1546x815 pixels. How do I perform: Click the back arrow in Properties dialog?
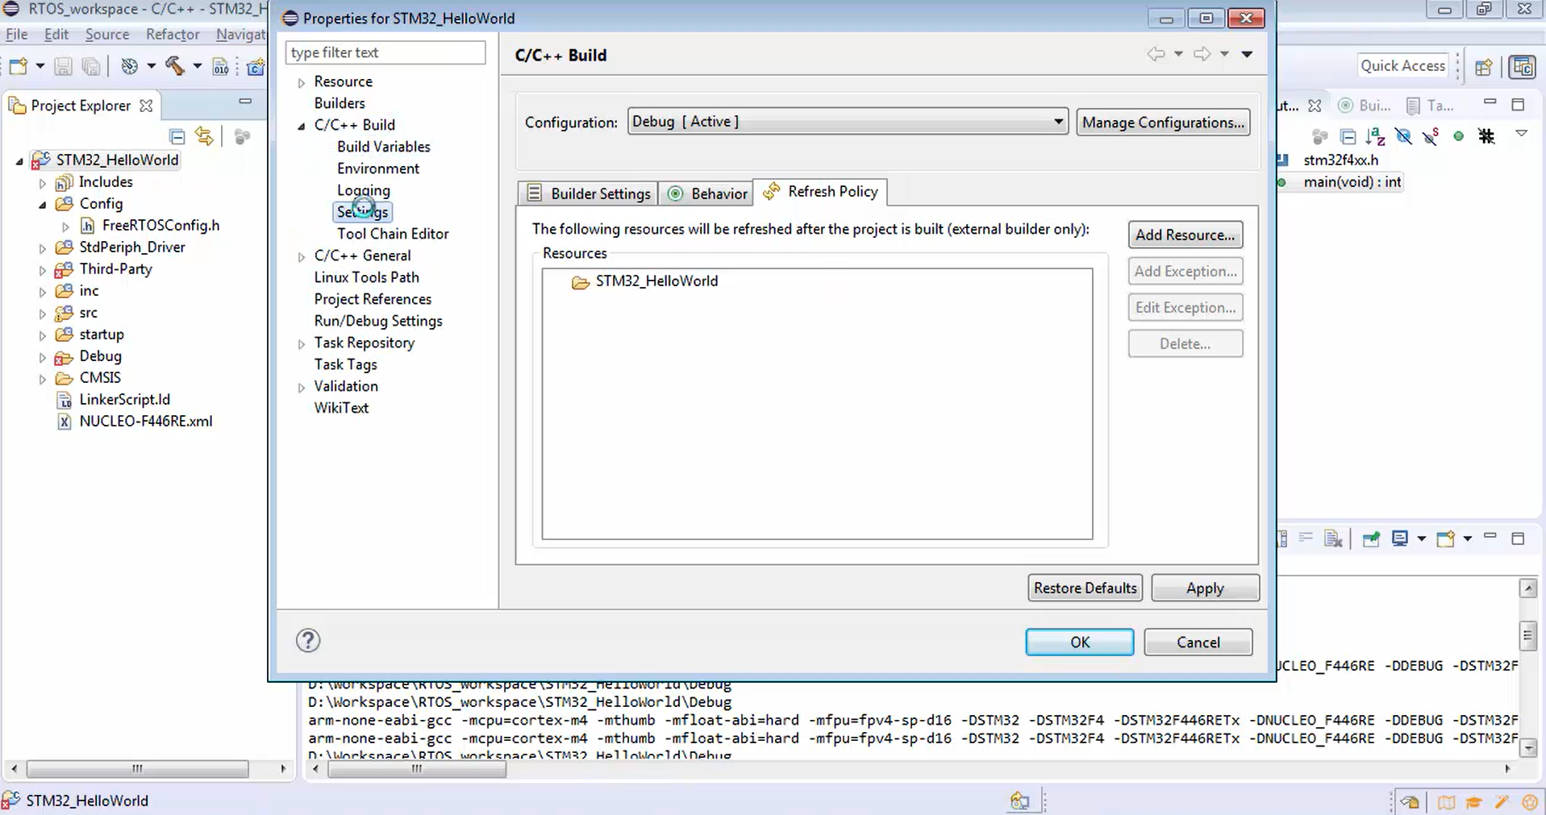[x=1156, y=54]
